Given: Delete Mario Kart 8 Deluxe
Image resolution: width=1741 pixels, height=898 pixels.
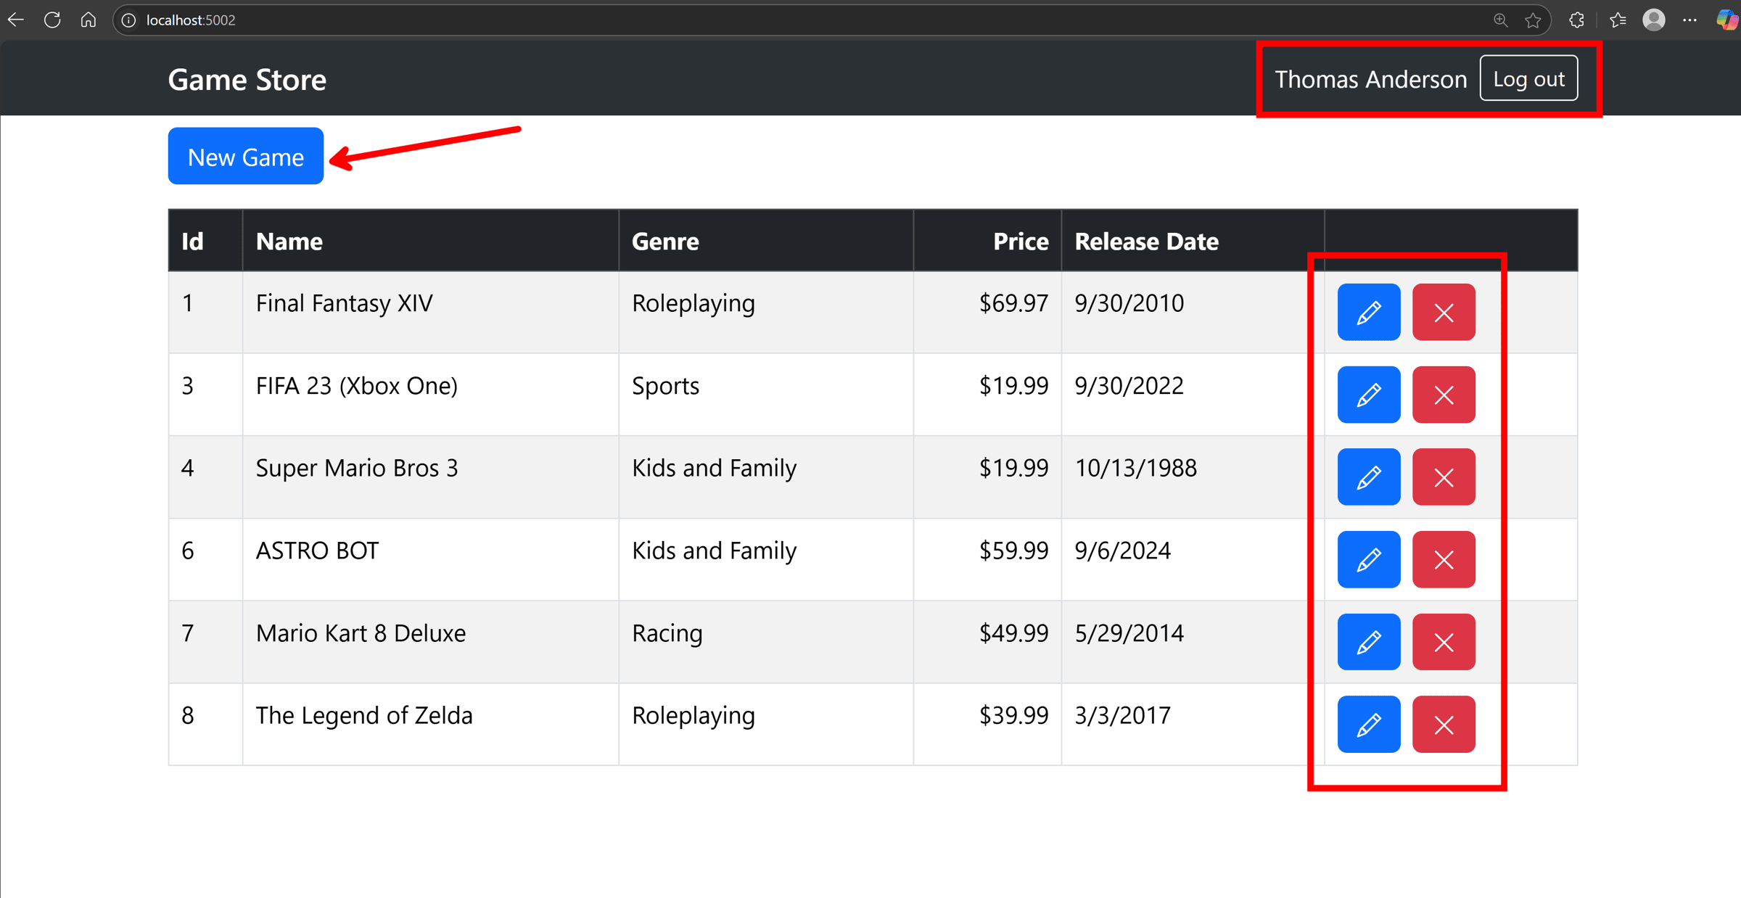Looking at the screenshot, I should (x=1444, y=642).
